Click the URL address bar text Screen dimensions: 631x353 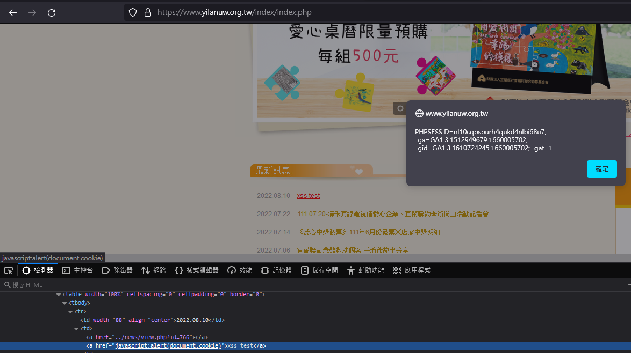click(234, 12)
